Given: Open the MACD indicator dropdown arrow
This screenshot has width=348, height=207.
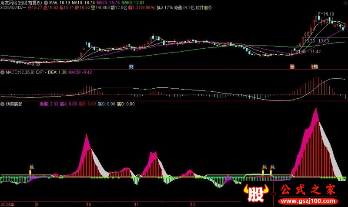Looking at the screenshot, I should pos(3,72).
